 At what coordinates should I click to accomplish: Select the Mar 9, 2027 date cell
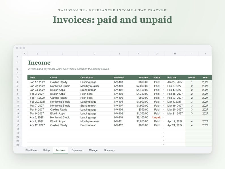coord(37,113)
